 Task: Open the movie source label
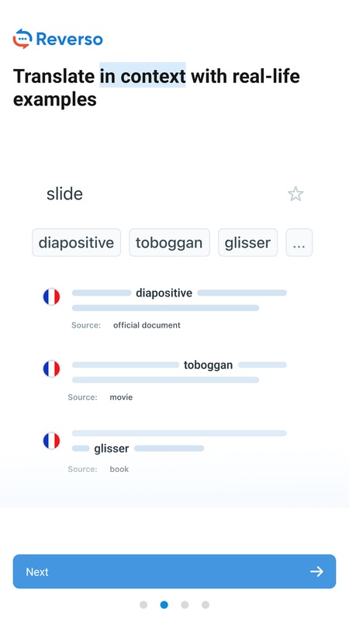[x=121, y=397]
